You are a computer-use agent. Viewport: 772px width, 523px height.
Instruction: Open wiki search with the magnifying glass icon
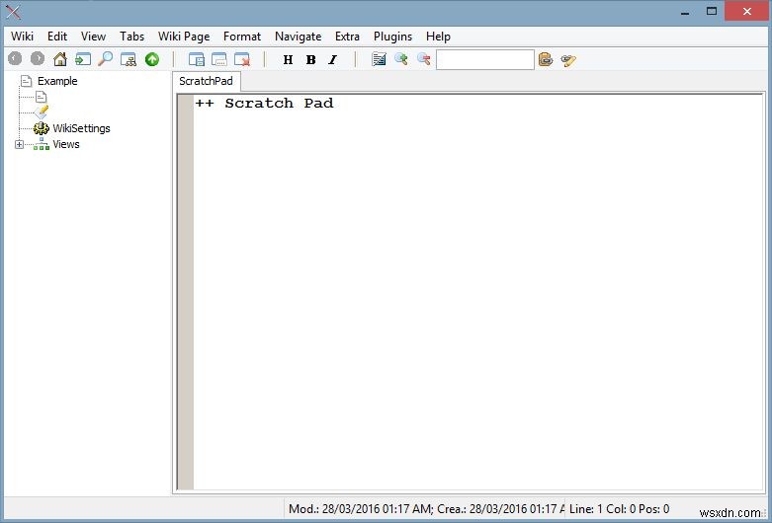coord(106,59)
